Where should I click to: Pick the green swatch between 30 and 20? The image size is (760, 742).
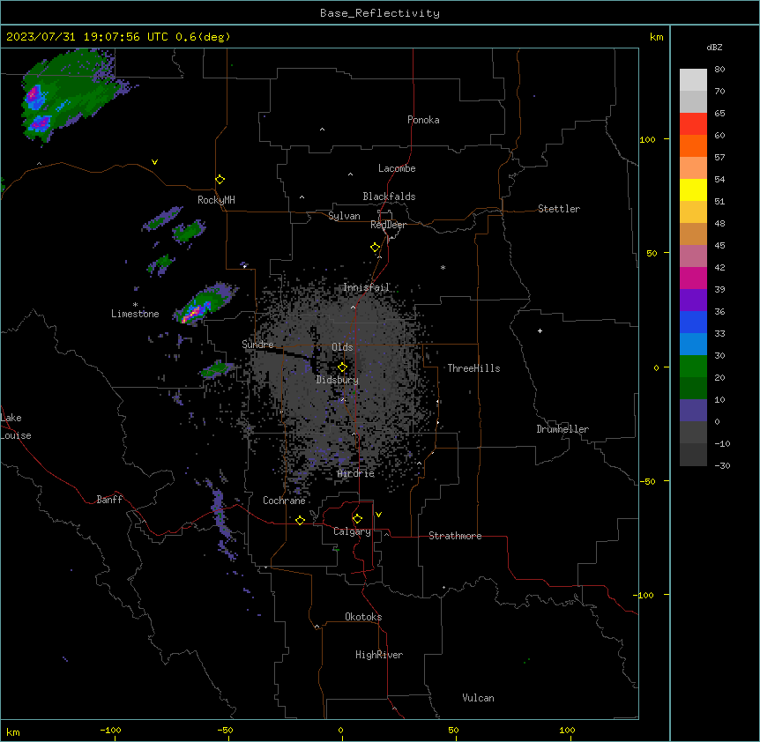click(693, 367)
